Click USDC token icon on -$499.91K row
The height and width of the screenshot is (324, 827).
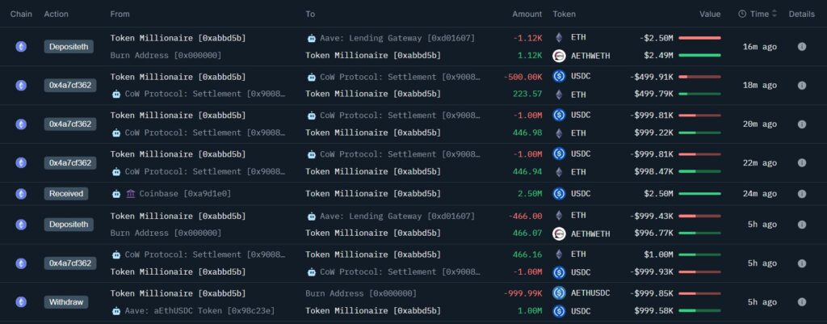point(559,76)
